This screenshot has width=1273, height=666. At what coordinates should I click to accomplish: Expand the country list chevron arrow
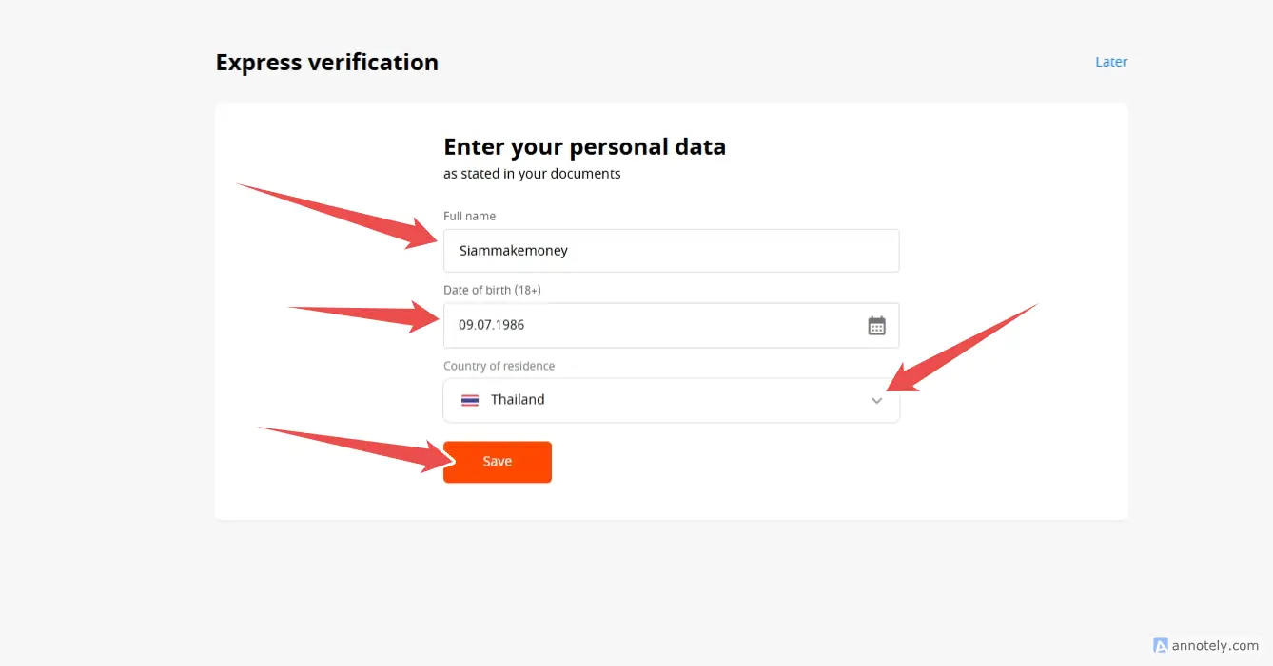click(x=876, y=401)
